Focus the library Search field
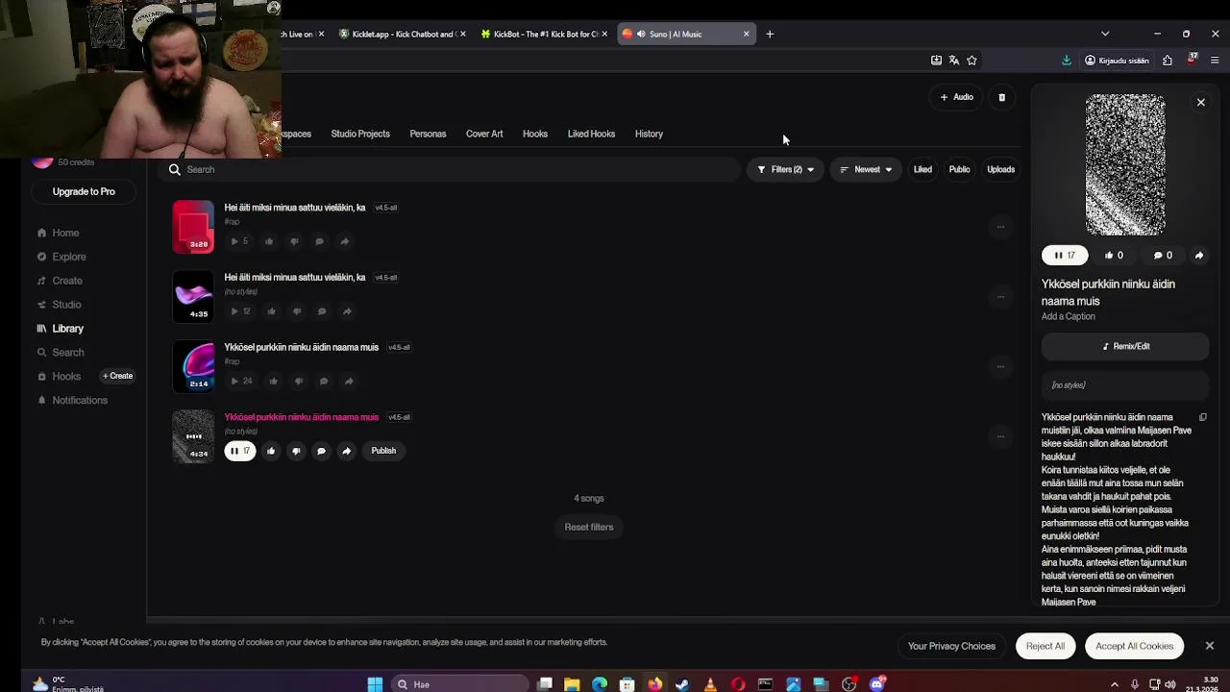 [450, 169]
